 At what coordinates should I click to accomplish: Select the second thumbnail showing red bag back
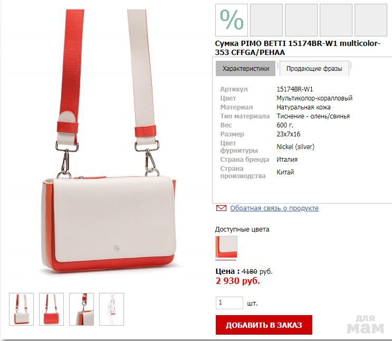point(51,309)
